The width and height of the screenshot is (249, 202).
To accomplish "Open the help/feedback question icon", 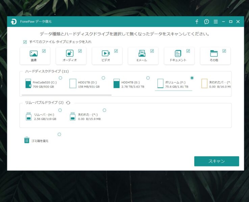I will pyautogui.click(x=206, y=22).
